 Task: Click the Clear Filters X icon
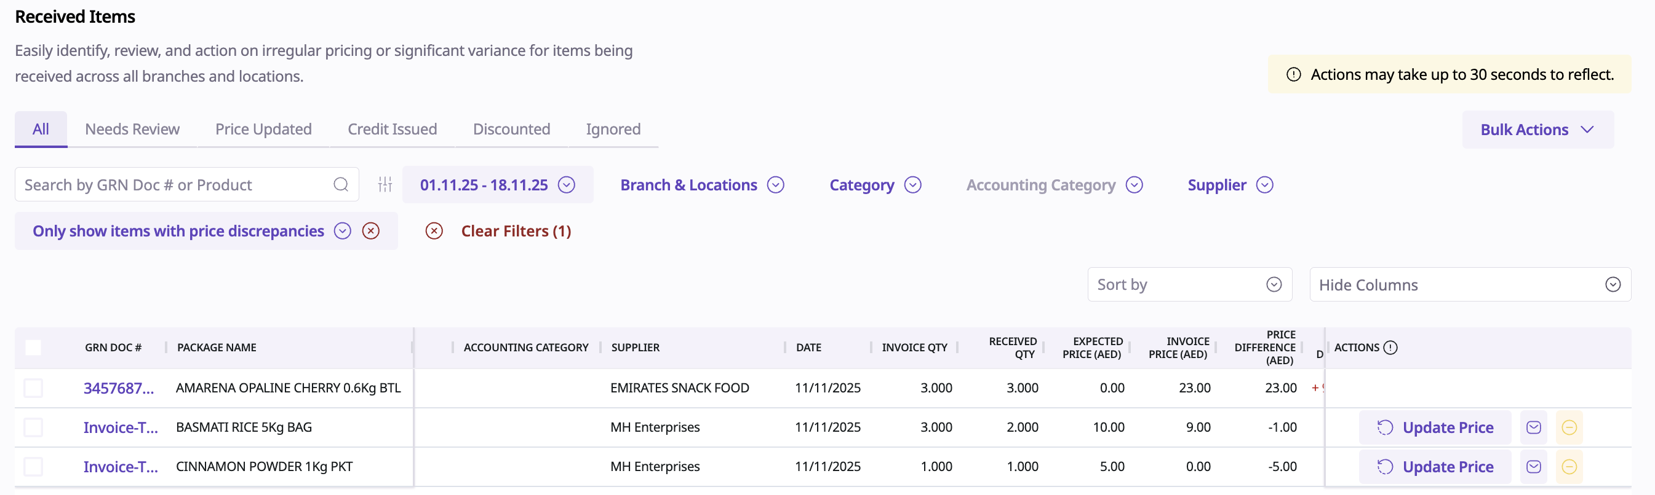pos(434,231)
